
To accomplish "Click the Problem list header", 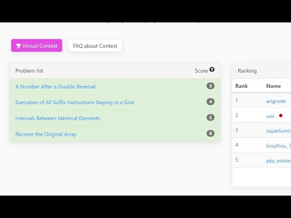I will coord(29,71).
